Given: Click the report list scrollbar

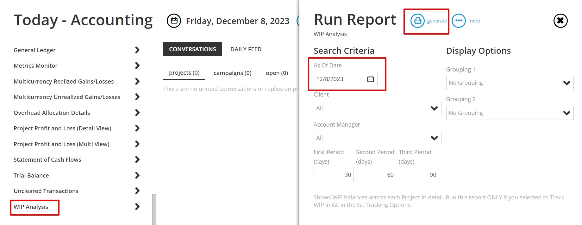Looking at the screenshot, I should [154, 209].
